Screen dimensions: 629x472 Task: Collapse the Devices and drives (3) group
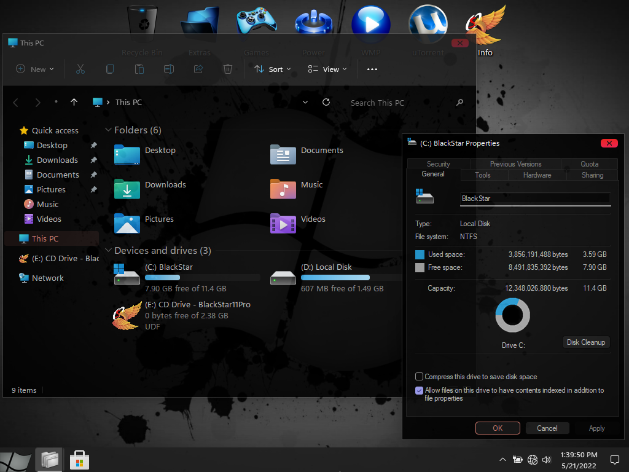click(108, 250)
